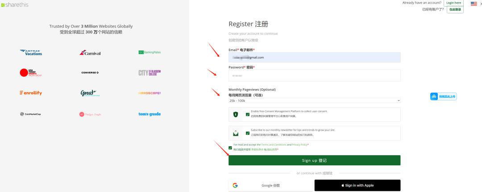Viewport: 482px width, 192px height.
Task: Click the Register 注册 heading
Action: [249, 24]
